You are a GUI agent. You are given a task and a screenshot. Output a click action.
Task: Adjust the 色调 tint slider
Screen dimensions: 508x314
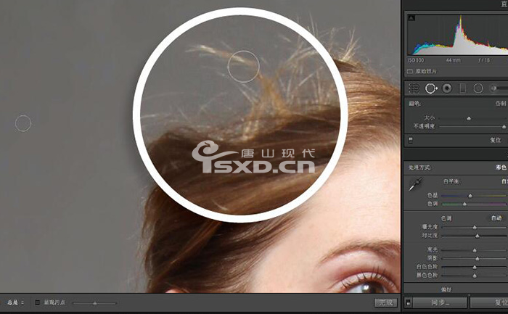tap(475, 204)
